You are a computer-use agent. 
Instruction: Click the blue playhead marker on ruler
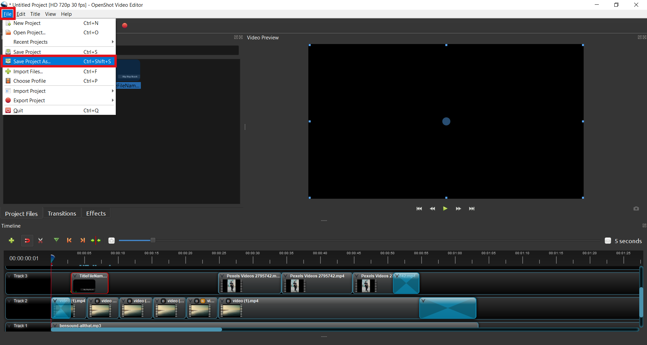[53, 258]
